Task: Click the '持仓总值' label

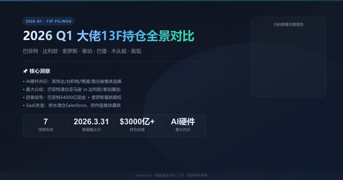Action: (x=137, y=130)
